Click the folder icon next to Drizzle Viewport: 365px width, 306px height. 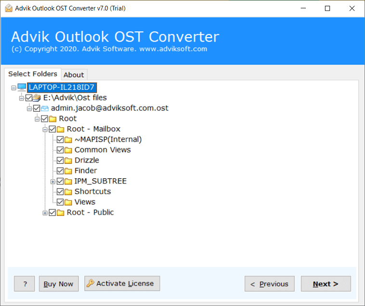[x=68, y=160]
